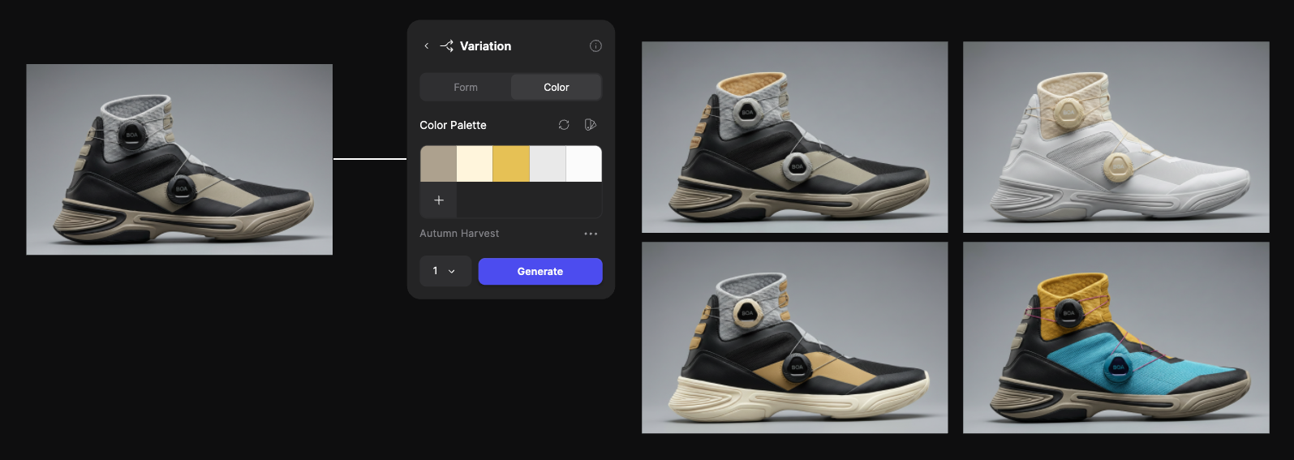
Task: Select the taupe color swatch
Action: pyautogui.click(x=438, y=164)
